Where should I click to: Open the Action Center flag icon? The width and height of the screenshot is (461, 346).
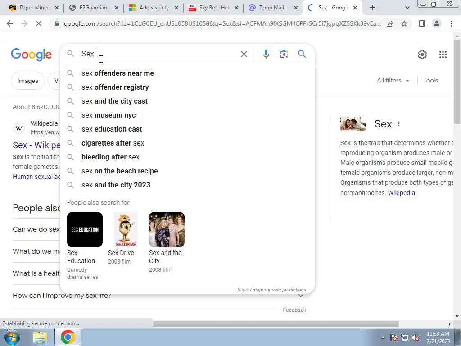click(x=394, y=337)
